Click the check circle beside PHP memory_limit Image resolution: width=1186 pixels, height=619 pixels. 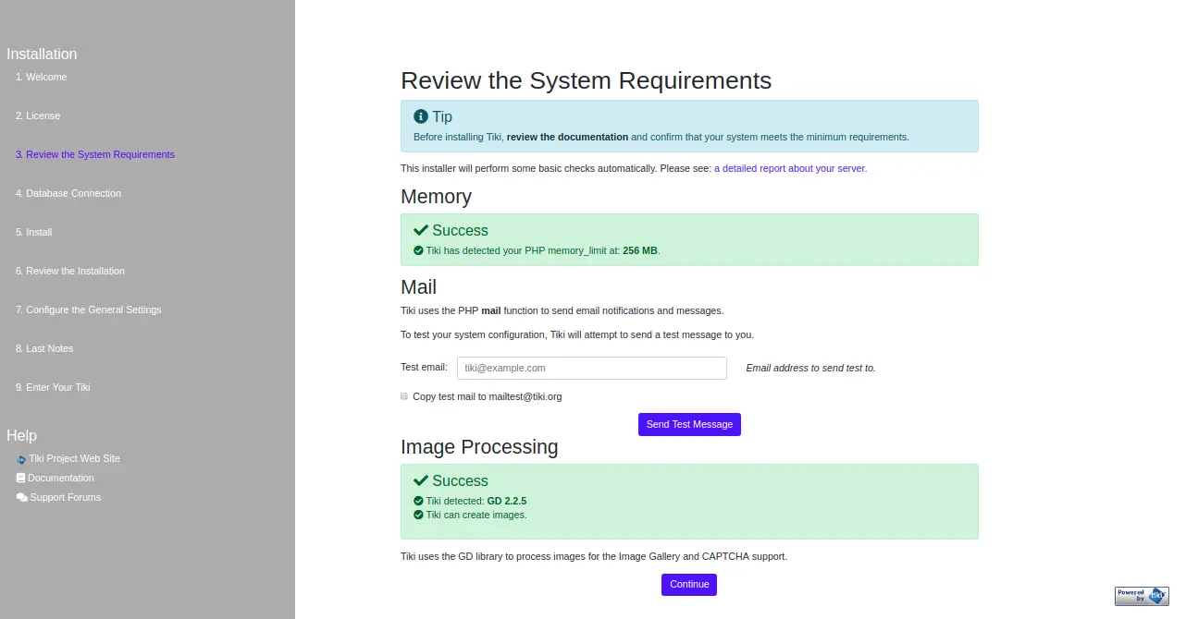[x=418, y=250]
